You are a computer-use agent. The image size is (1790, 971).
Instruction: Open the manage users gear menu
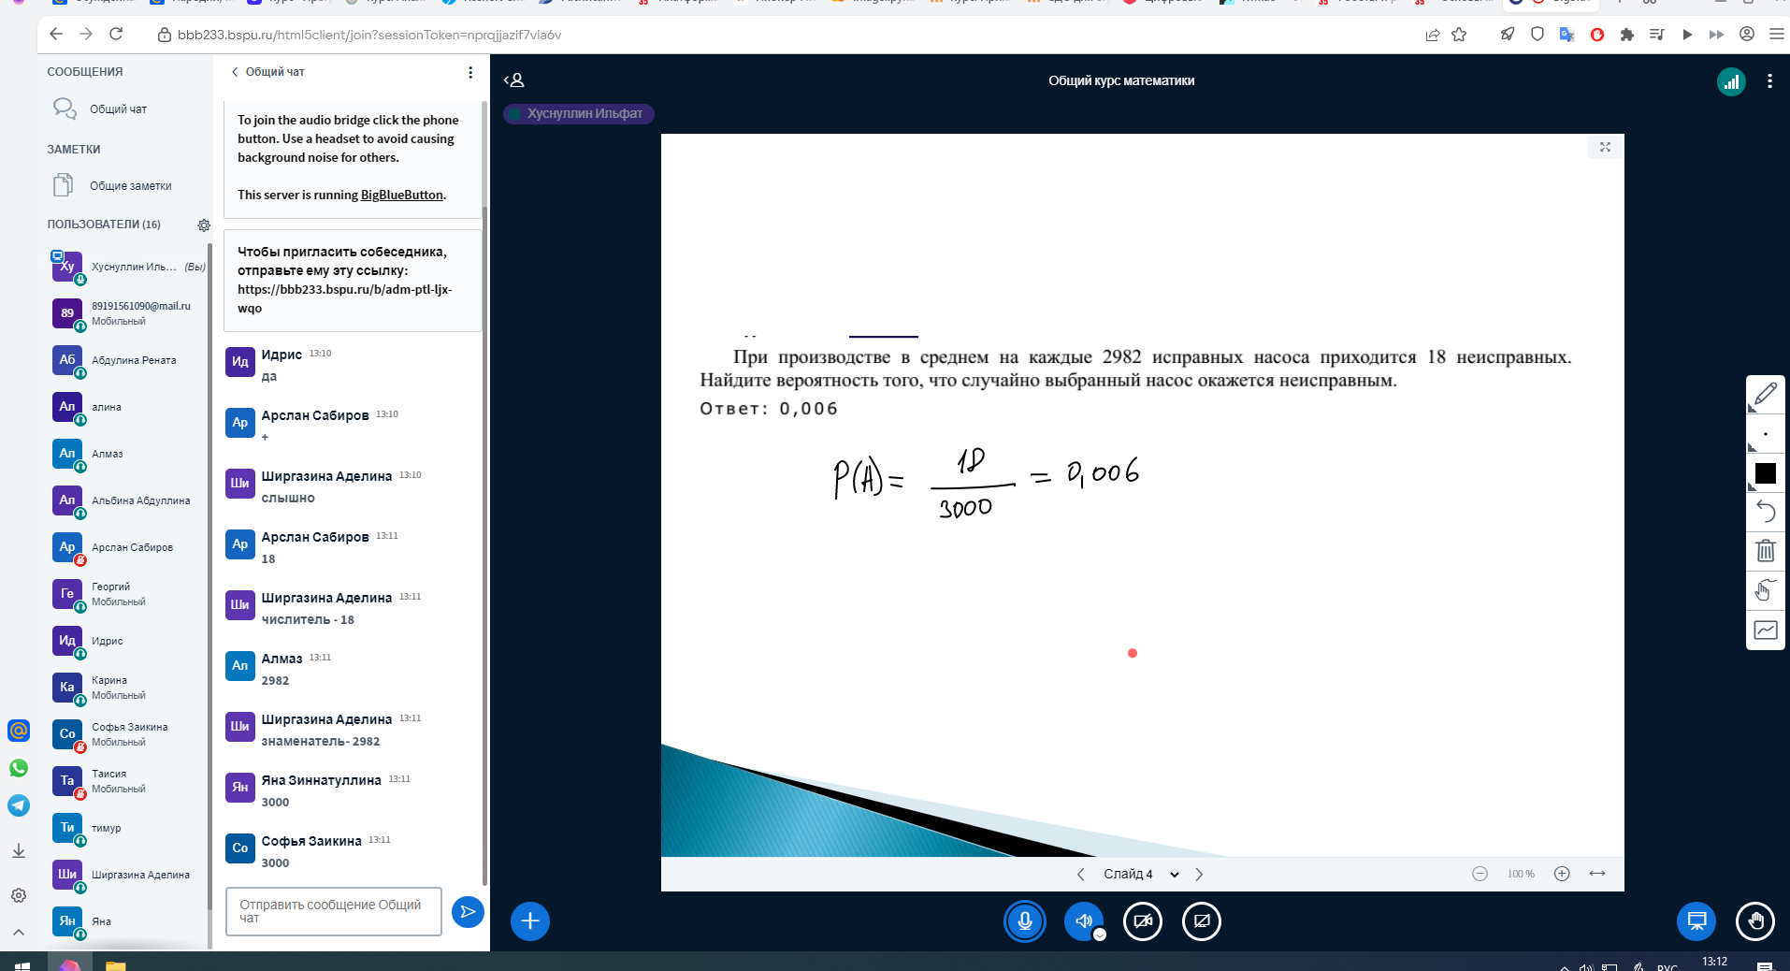[204, 225]
